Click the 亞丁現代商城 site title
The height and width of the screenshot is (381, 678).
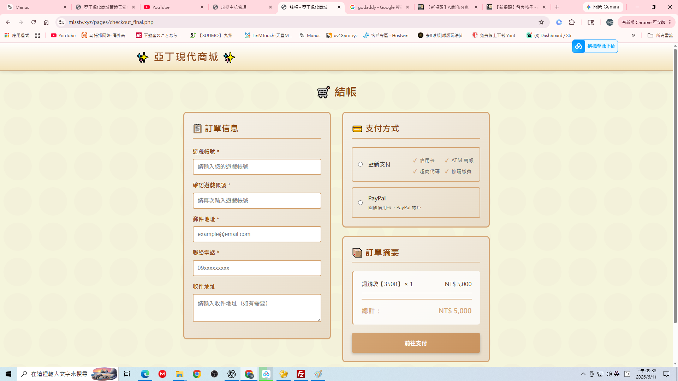[x=186, y=57]
